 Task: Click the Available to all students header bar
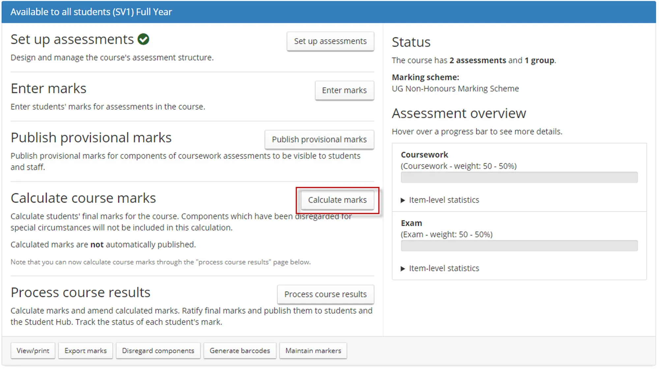click(x=329, y=12)
